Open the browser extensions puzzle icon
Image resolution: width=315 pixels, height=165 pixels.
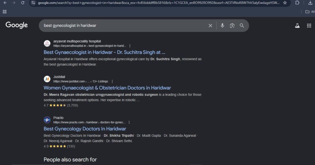[297, 3]
